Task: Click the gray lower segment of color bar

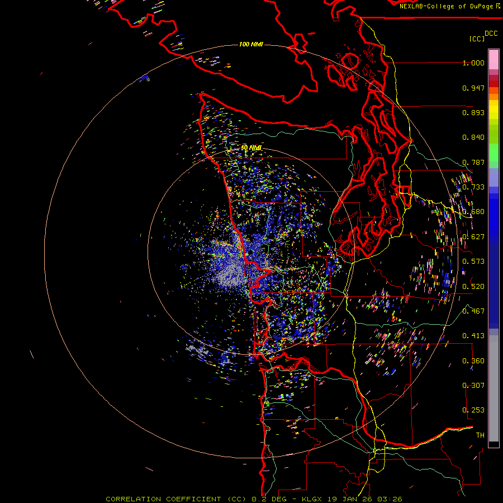Action: (493, 388)
